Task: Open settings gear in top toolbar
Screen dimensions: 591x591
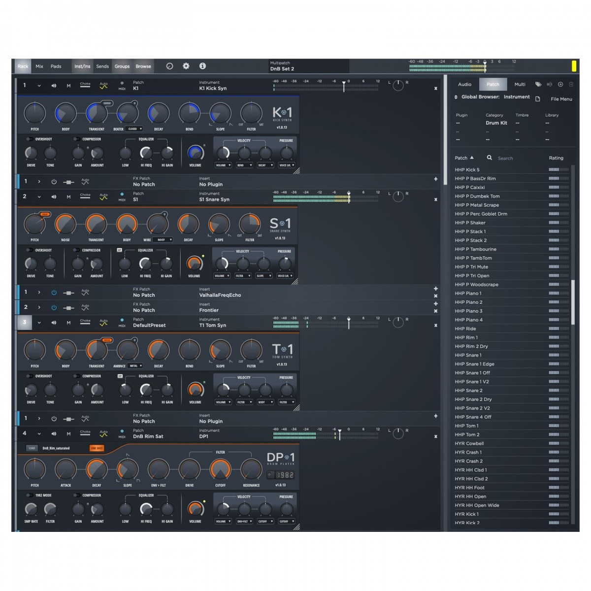Action: [x=186, y=66]
